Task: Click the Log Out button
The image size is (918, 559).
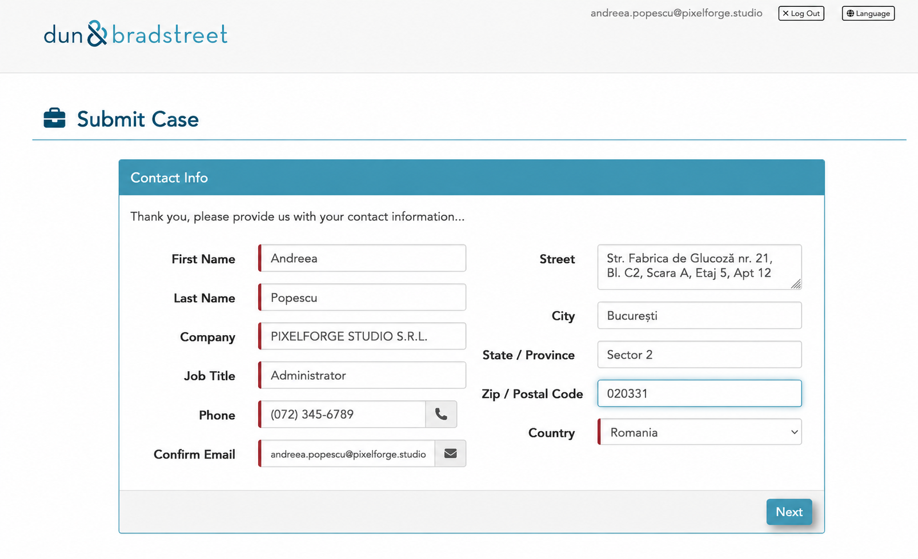Action: pyautogui.click(x=801, y=13)
